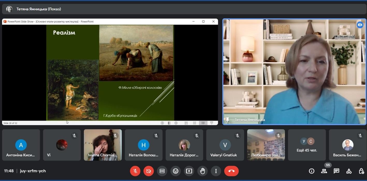367x181 pixels.
Task: Select Ivanna Chornia's video tile
Action: (103, 145)
